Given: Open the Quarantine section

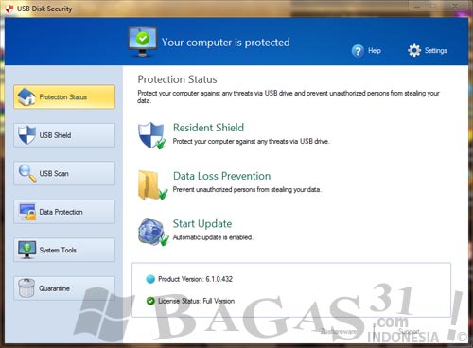Looking at the screenshot, I should [64, 288].
